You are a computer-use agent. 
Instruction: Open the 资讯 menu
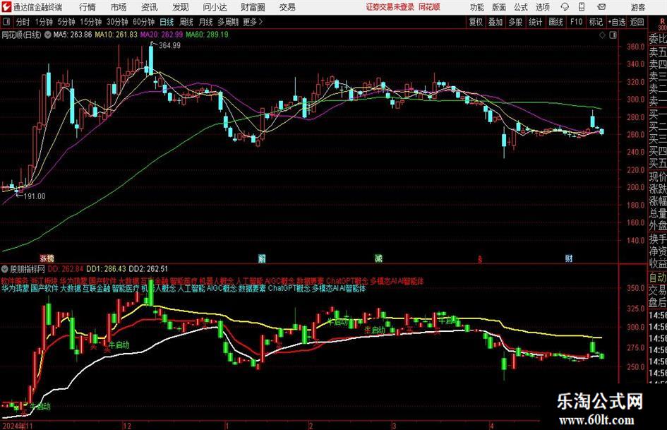point(150,7)
